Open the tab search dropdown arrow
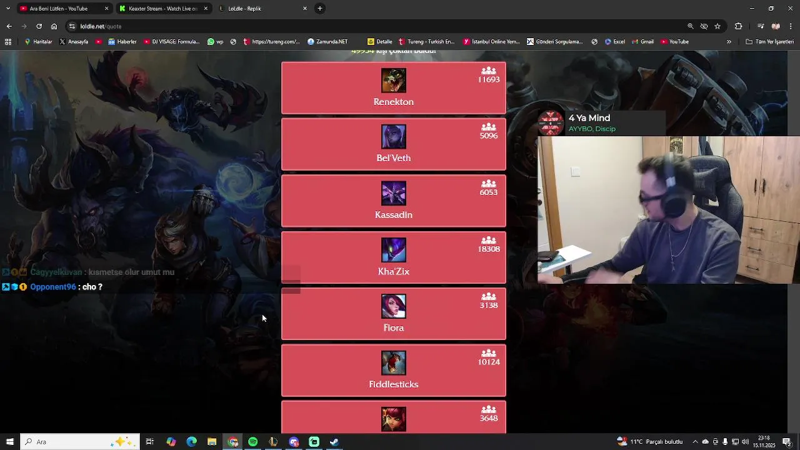800x450 pixels. coord(7,8)
